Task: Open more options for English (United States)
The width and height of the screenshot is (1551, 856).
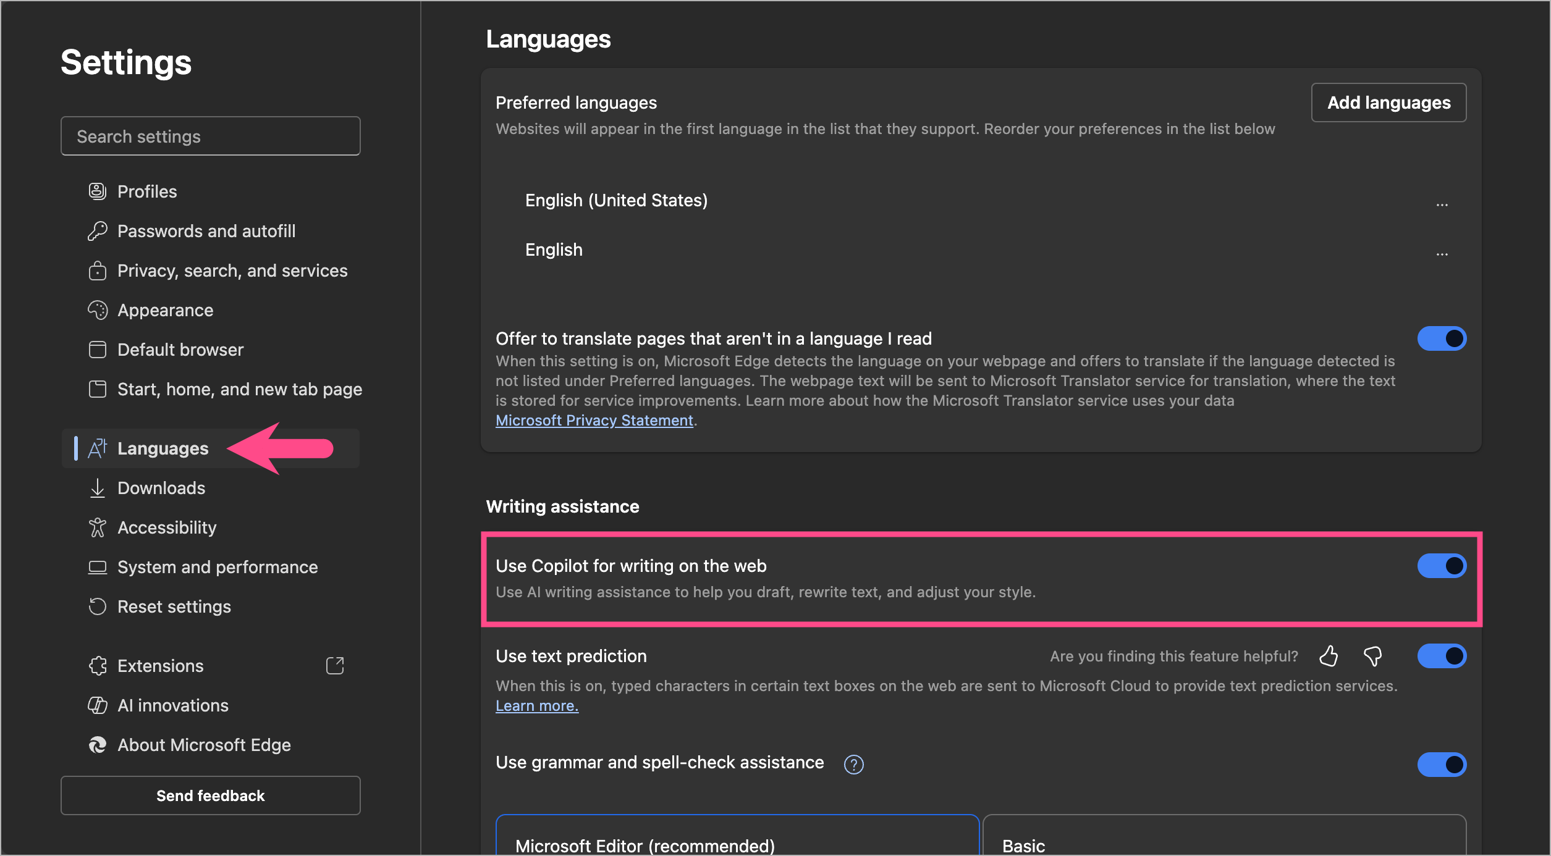Action: tap(1442, 205)
